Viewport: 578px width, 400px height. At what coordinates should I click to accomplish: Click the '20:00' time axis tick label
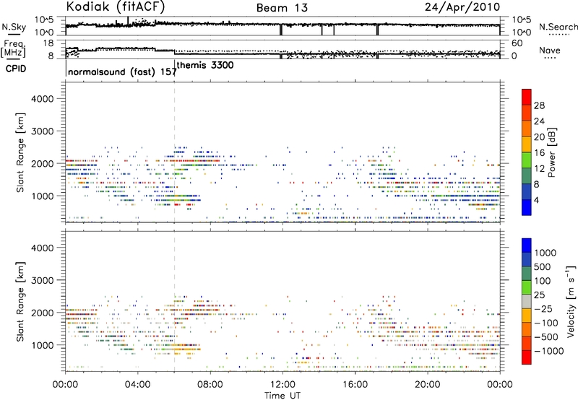tap(427, 385)
